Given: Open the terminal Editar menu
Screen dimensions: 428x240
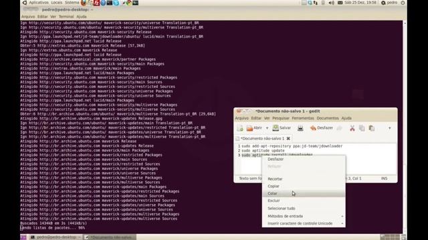Looking at the screenshot, I should tap(43, 17).
